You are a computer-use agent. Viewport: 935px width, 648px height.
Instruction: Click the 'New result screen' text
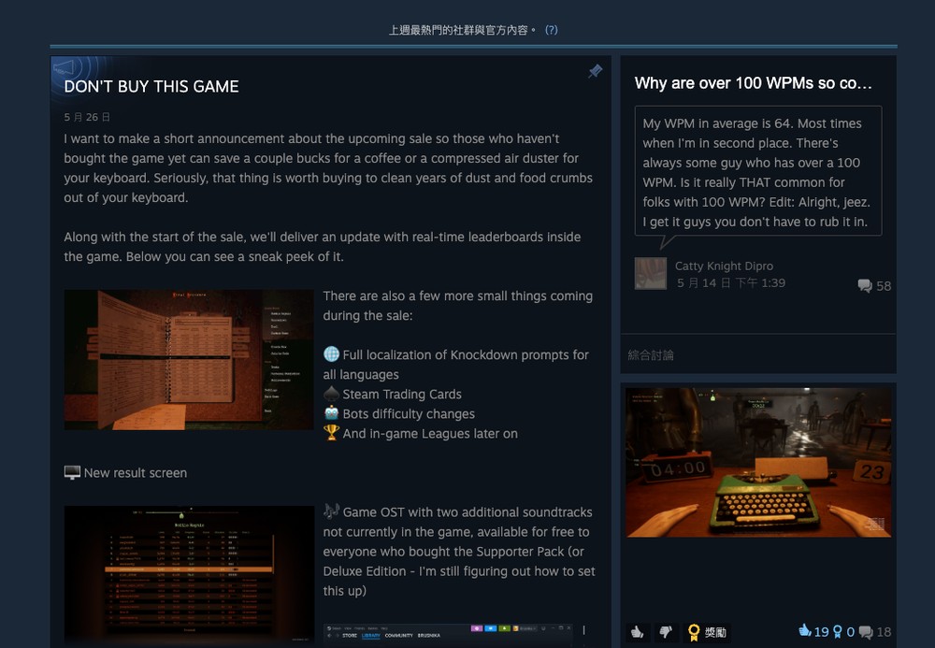(x=136, y=473)
